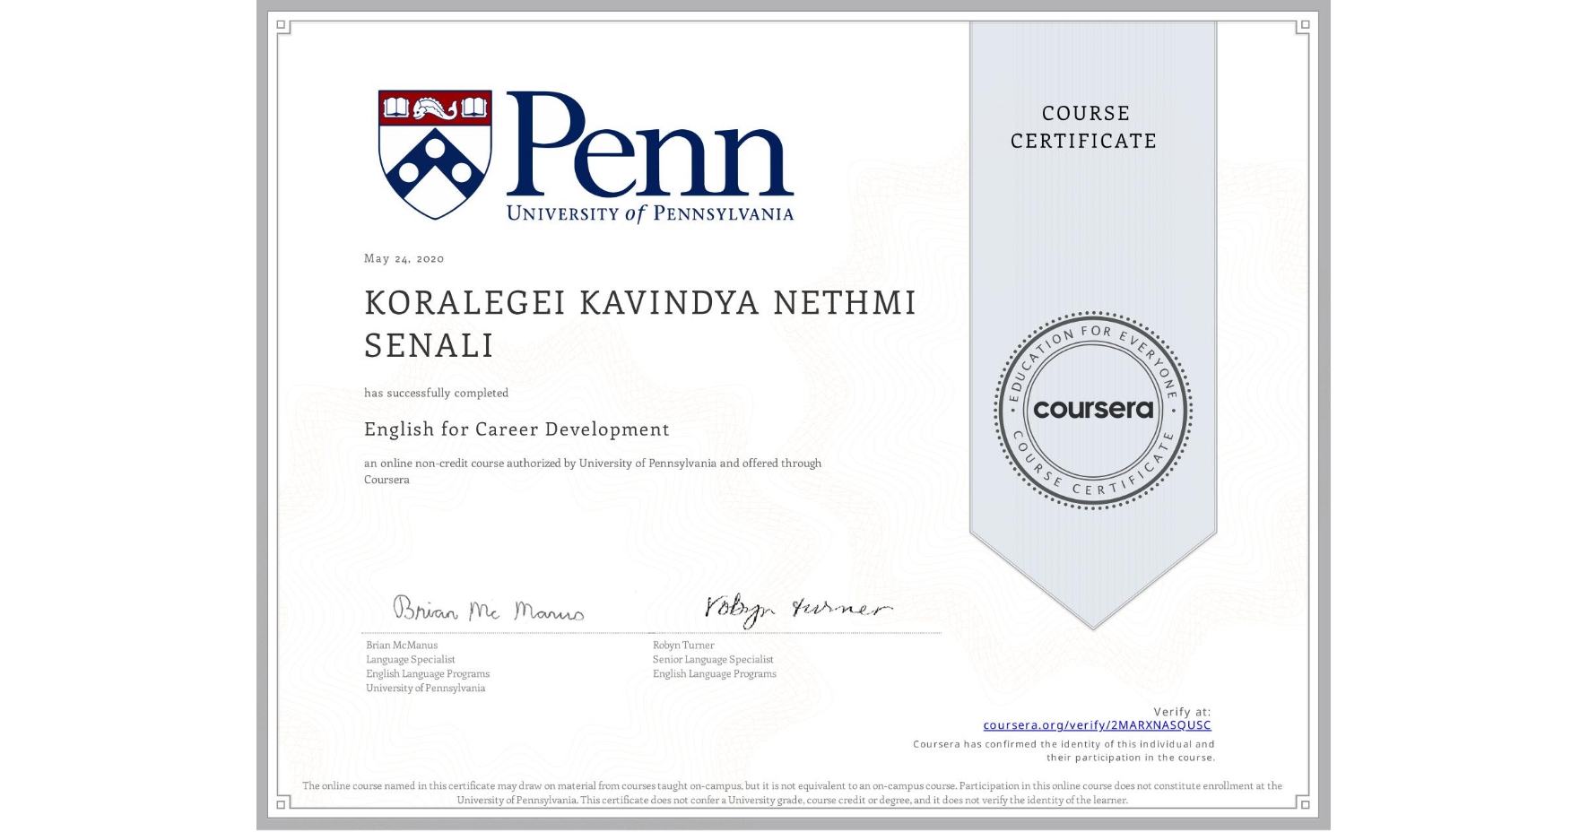Select the May 24, 2020 date line
This screenshot has height=832, width=1589.
(x=403, y=258)
